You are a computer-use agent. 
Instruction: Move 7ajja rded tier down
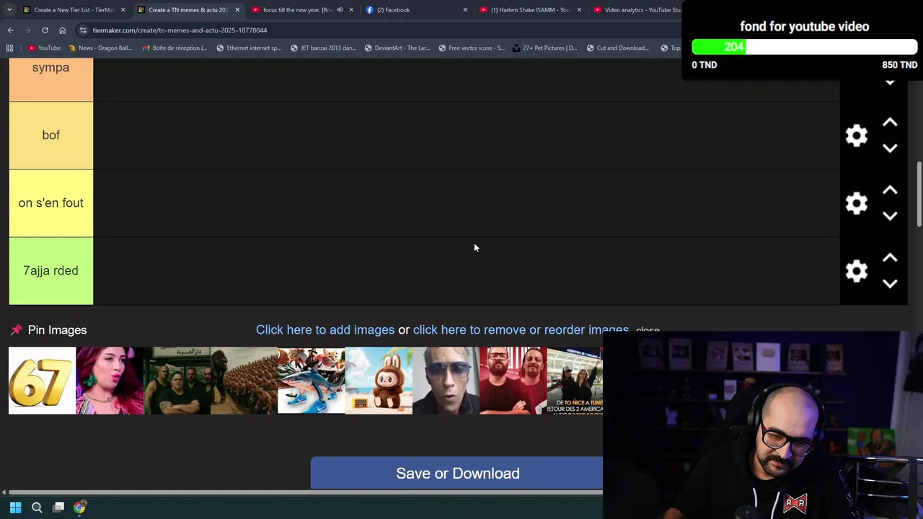(890, 284)
